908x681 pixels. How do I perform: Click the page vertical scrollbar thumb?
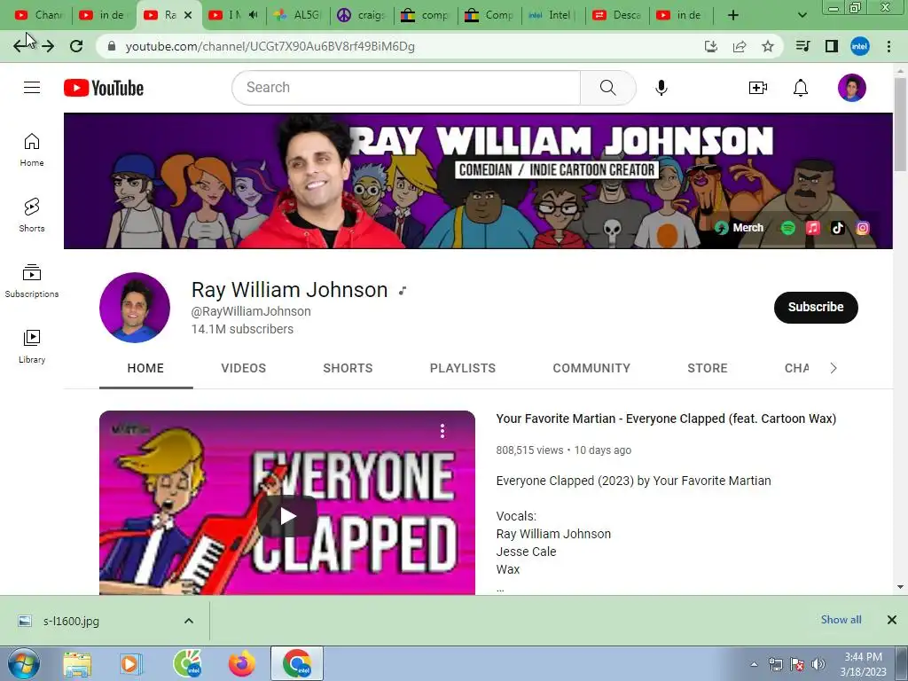coord(900,124)
